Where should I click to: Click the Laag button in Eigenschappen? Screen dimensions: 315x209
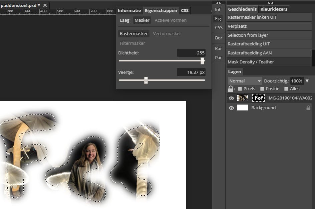pyautogui.click(x=124, y=20)
